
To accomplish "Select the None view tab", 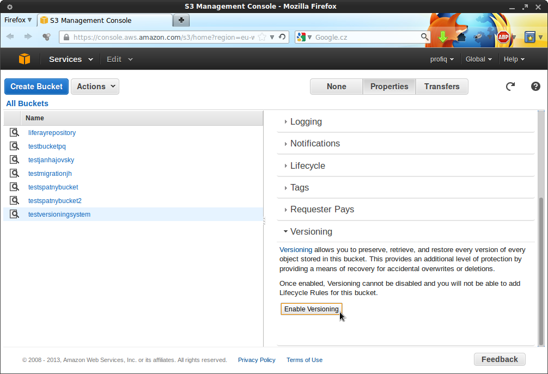I will [336, 87].
